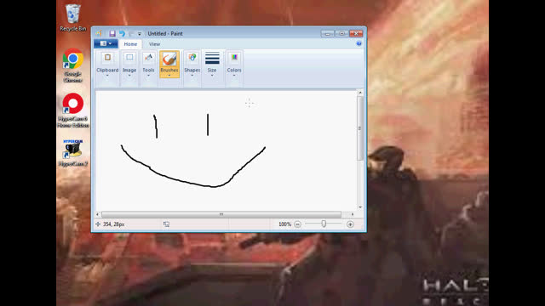Minimize the Paint window
The height and width of the screenshot is (306, 545).
click(327, 34)
